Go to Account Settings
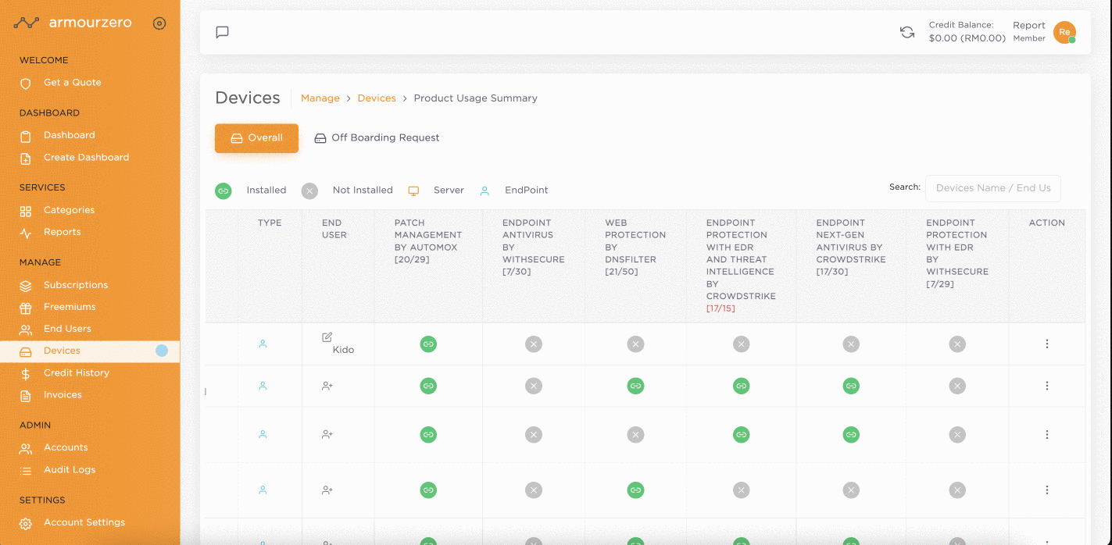 pos(84,522)
